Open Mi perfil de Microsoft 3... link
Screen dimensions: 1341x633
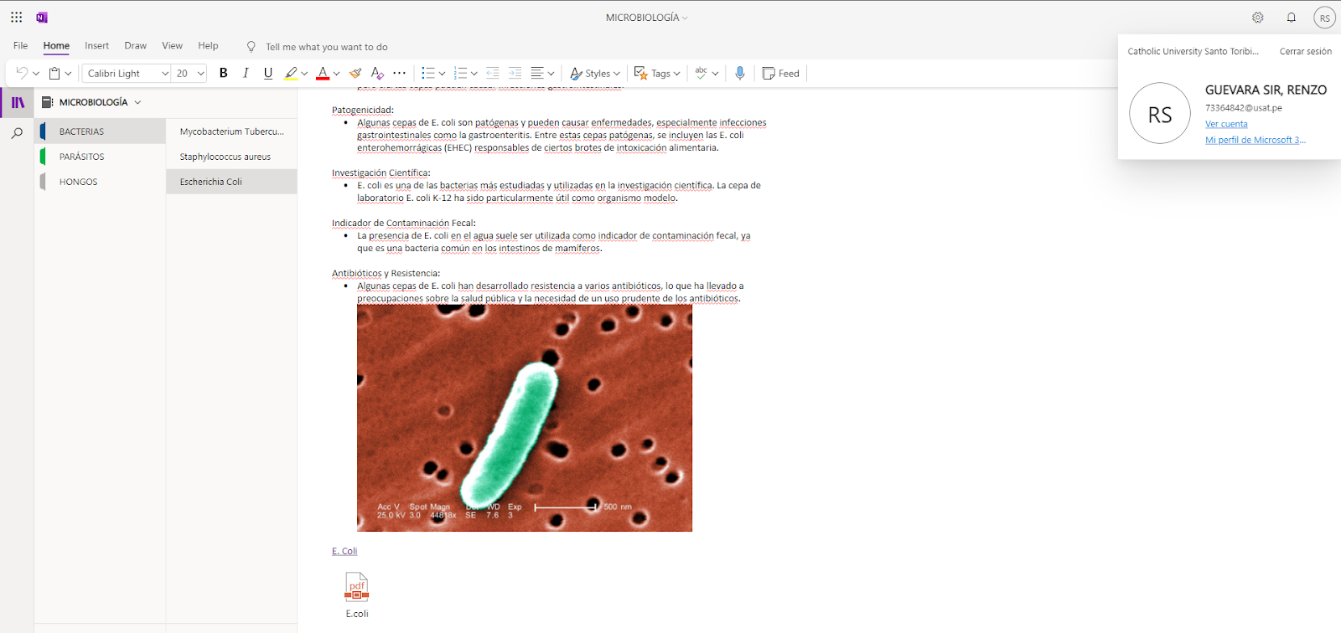coord(1256,140)
